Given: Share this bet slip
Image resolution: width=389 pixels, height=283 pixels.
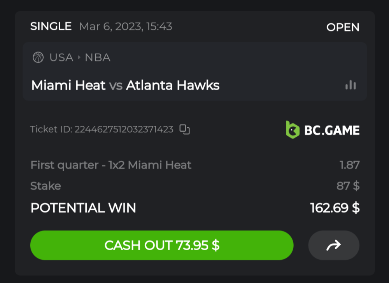Looking at the screenshot, I should click(333, 245).
